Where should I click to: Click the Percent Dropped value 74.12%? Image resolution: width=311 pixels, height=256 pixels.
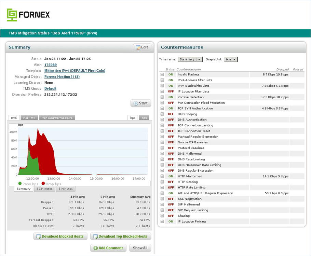(x=144, y=220)
